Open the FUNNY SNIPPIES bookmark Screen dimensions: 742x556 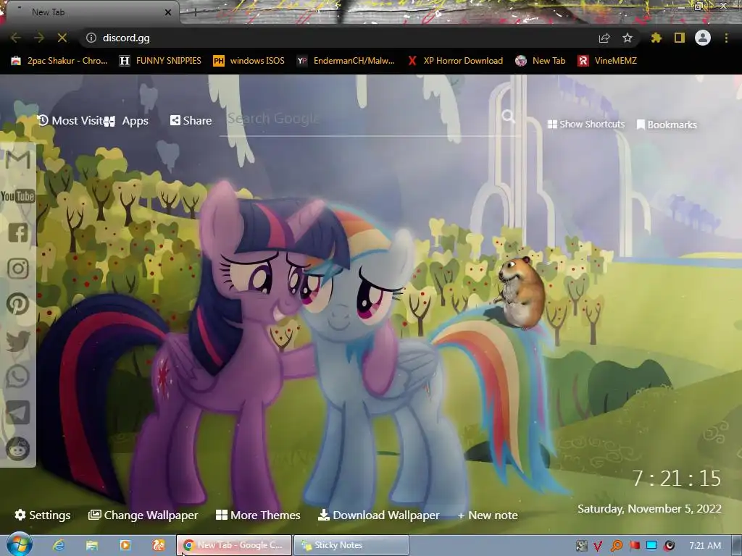(x=160, y=61)
